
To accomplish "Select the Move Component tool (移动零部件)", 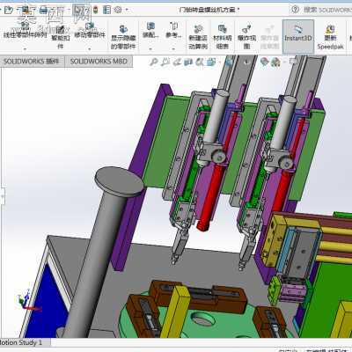I will coord(90,32).
